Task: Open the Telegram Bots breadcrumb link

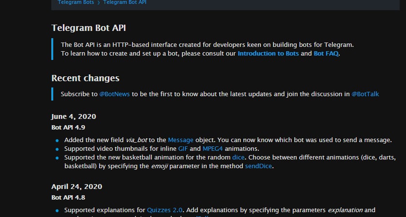Action: (x=76, y=2)
